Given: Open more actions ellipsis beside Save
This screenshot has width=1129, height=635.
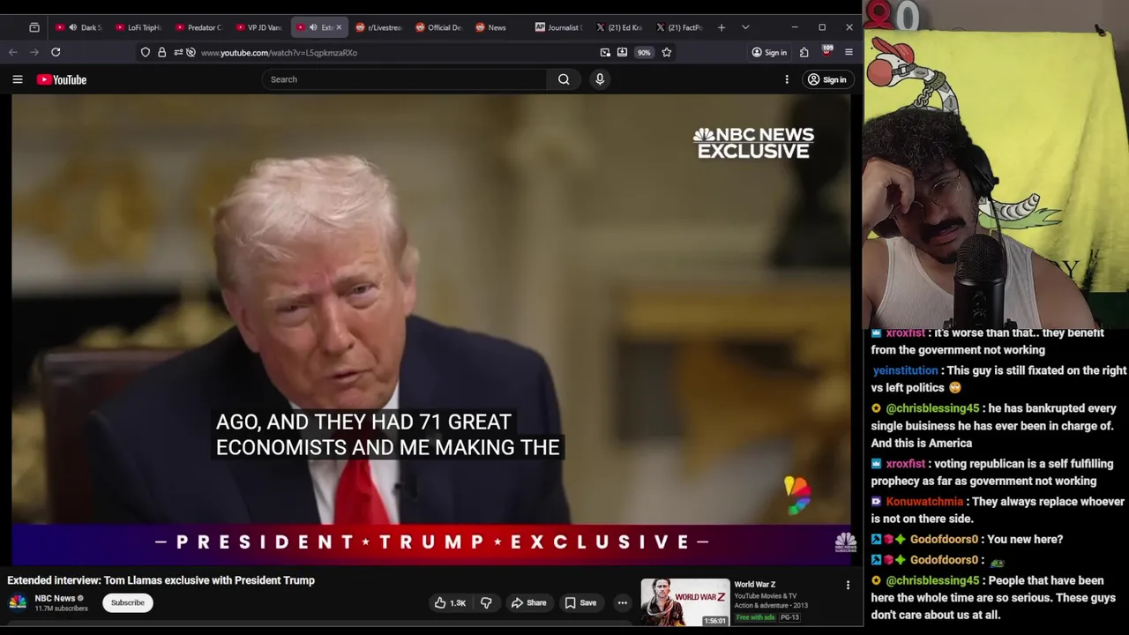Looking at the screenshot, I should 623,602.
